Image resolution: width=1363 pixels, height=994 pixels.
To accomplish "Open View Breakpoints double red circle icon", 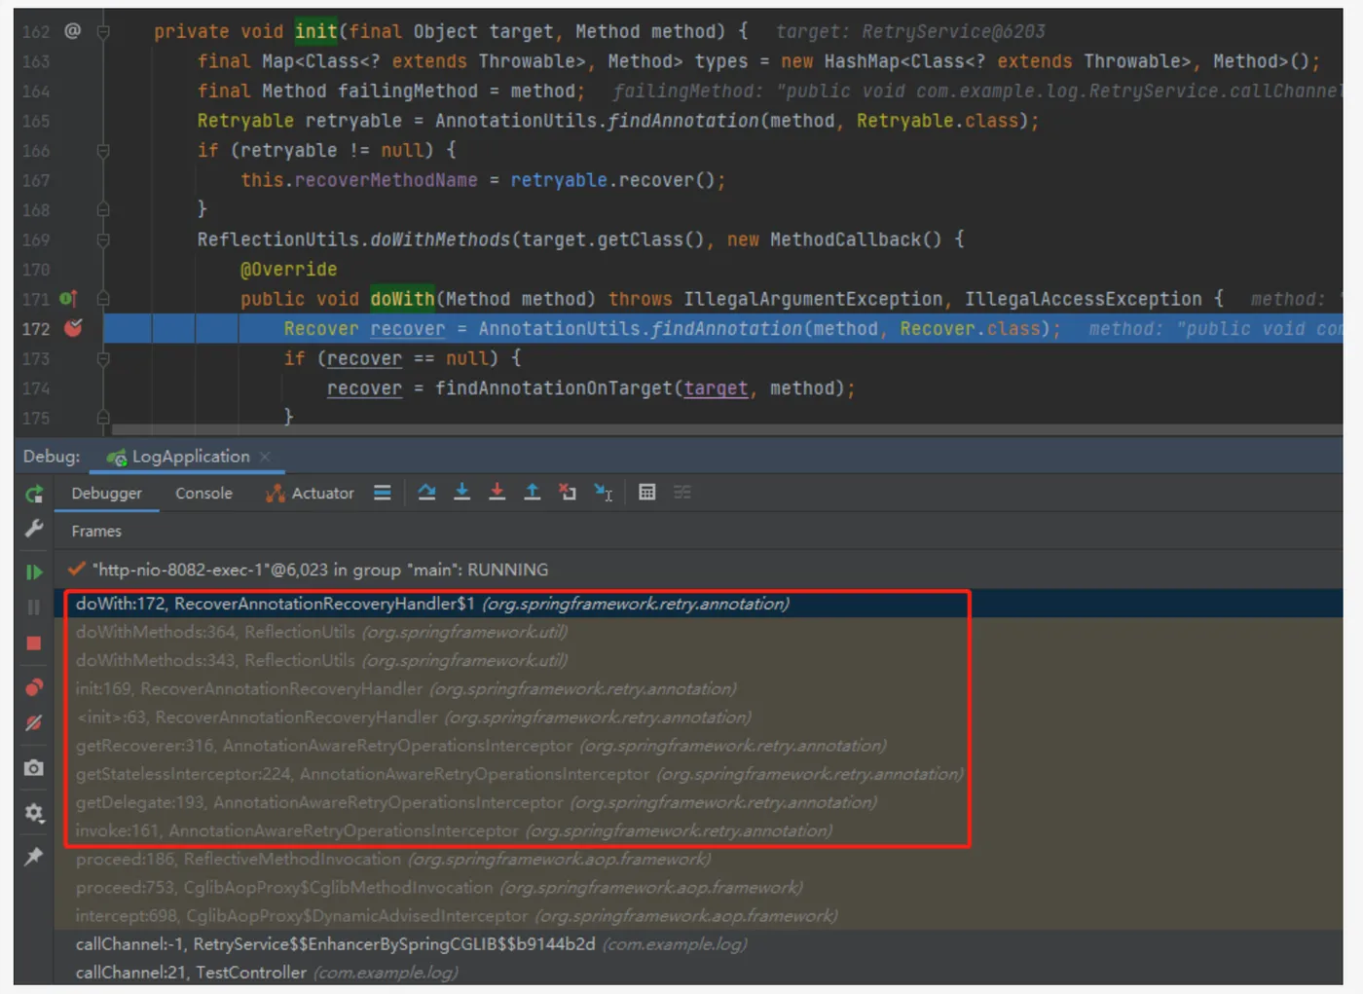I will [34, 687].
